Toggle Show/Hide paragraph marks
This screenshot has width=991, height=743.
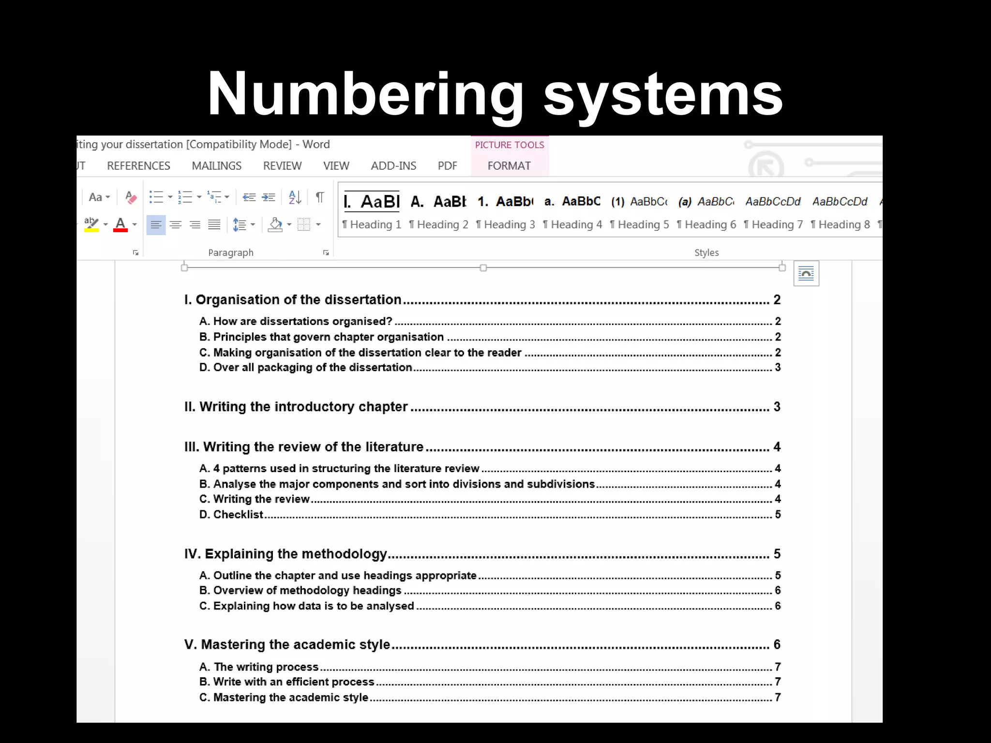[320, 197]
